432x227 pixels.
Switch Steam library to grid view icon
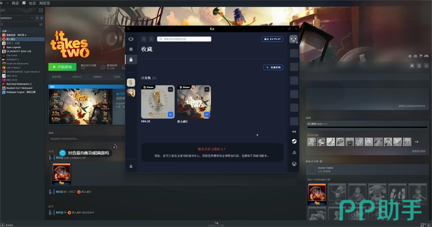pyautogui.click(x=41, y=10)
